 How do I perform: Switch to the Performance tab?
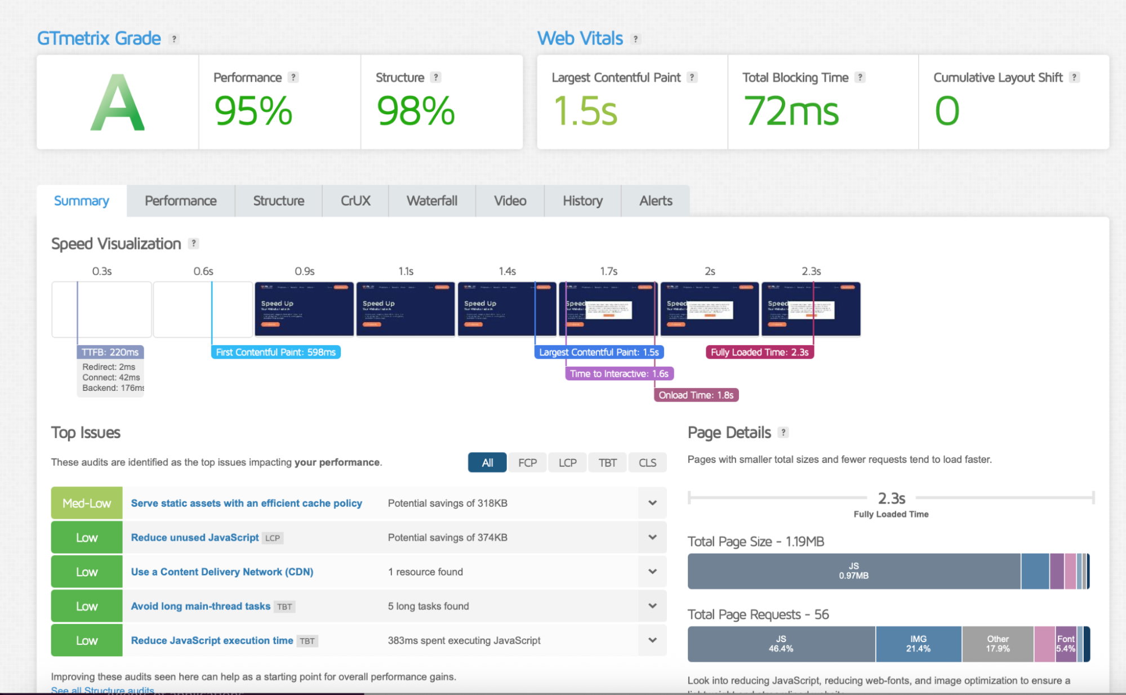[181, 201]
